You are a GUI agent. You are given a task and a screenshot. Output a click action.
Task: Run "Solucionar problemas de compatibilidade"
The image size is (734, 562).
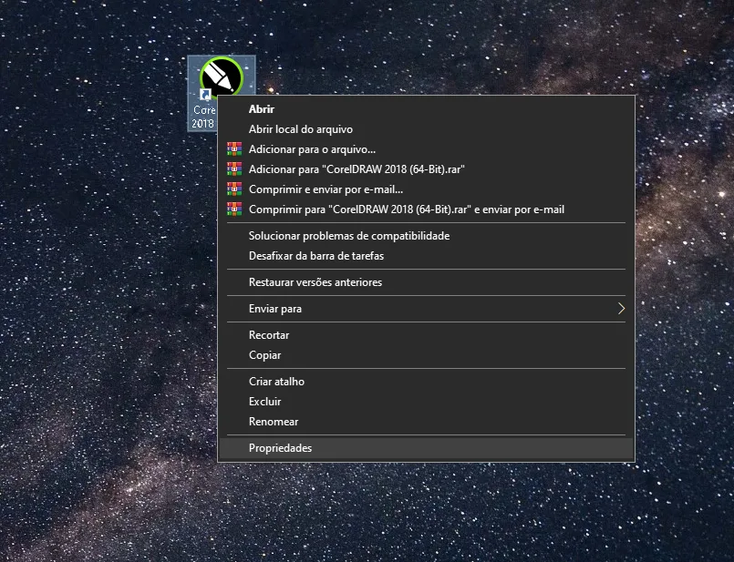coord(348,236)
